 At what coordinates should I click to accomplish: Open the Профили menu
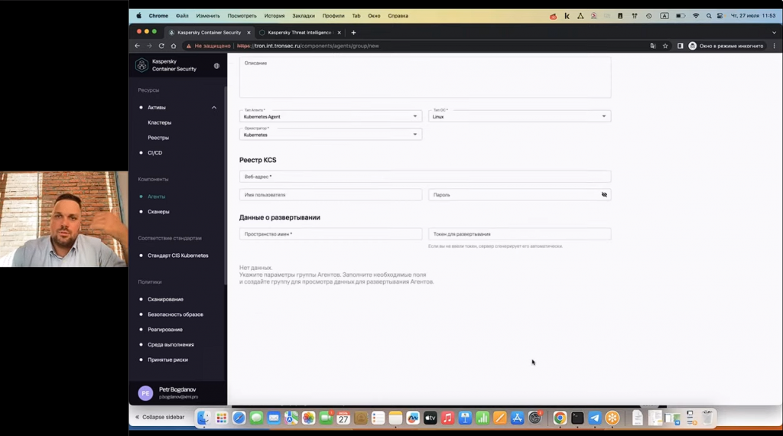coord(333,16)
